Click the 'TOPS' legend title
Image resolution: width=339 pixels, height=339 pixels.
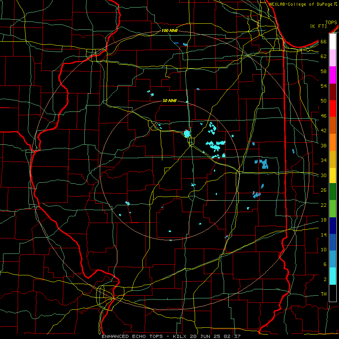[x=331, y=23]
